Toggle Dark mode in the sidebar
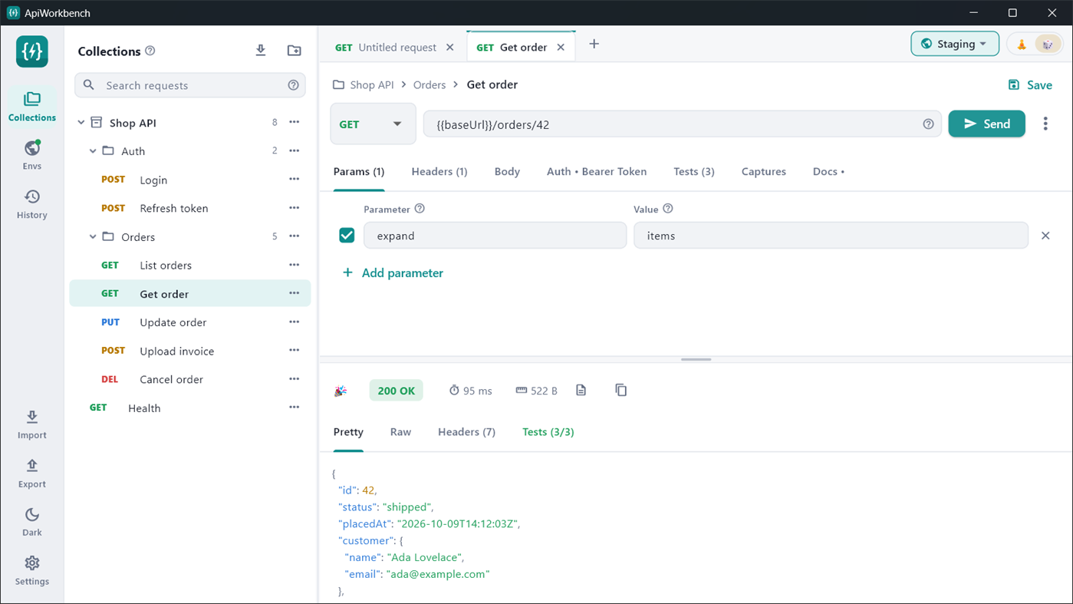Viewport: 1073px width, 604px height. pyautogui.click(x=31, y=522)
